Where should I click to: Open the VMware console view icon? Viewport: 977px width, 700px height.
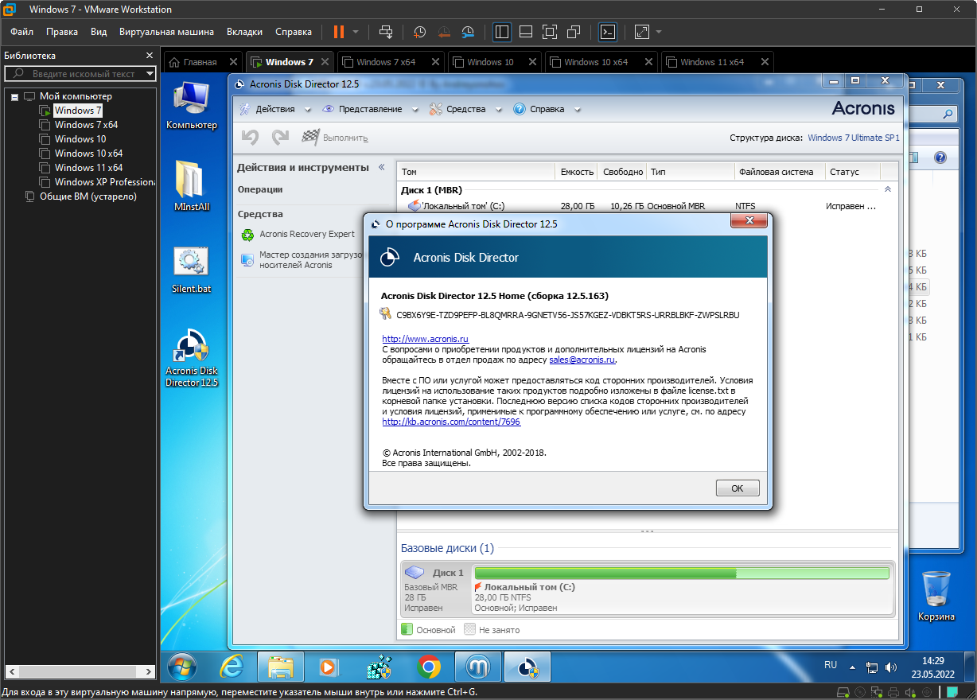point(608,32)
